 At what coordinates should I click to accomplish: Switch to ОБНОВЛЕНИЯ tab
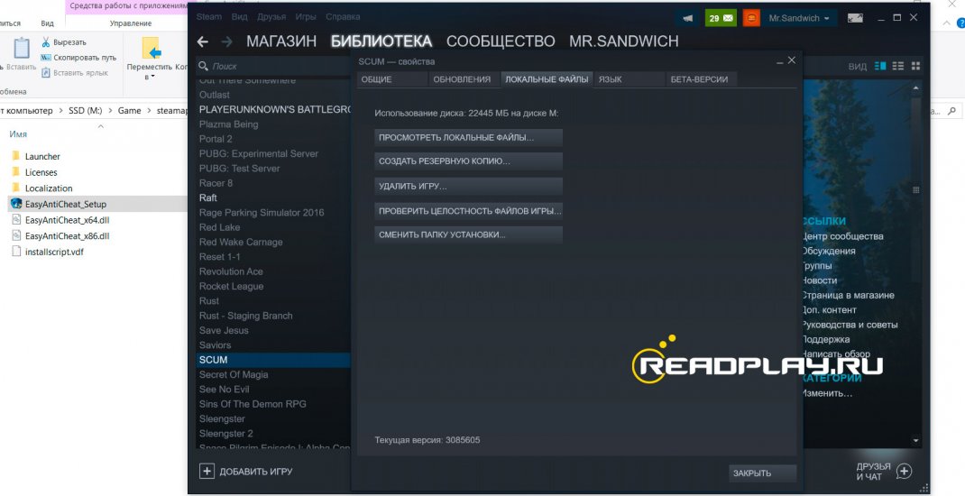point(463,79)
